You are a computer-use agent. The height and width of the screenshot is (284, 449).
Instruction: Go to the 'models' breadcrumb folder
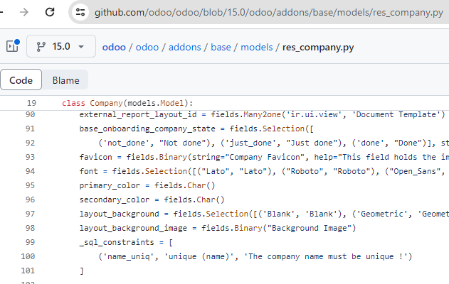point(257,47)
